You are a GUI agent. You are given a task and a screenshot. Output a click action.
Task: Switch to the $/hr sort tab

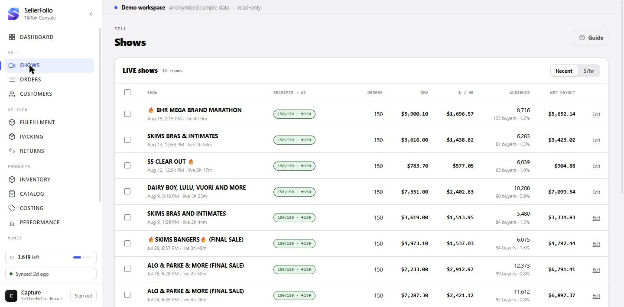click(x=588, y=71)
